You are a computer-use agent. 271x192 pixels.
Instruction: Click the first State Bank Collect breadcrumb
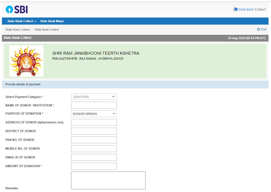(18, 30)
